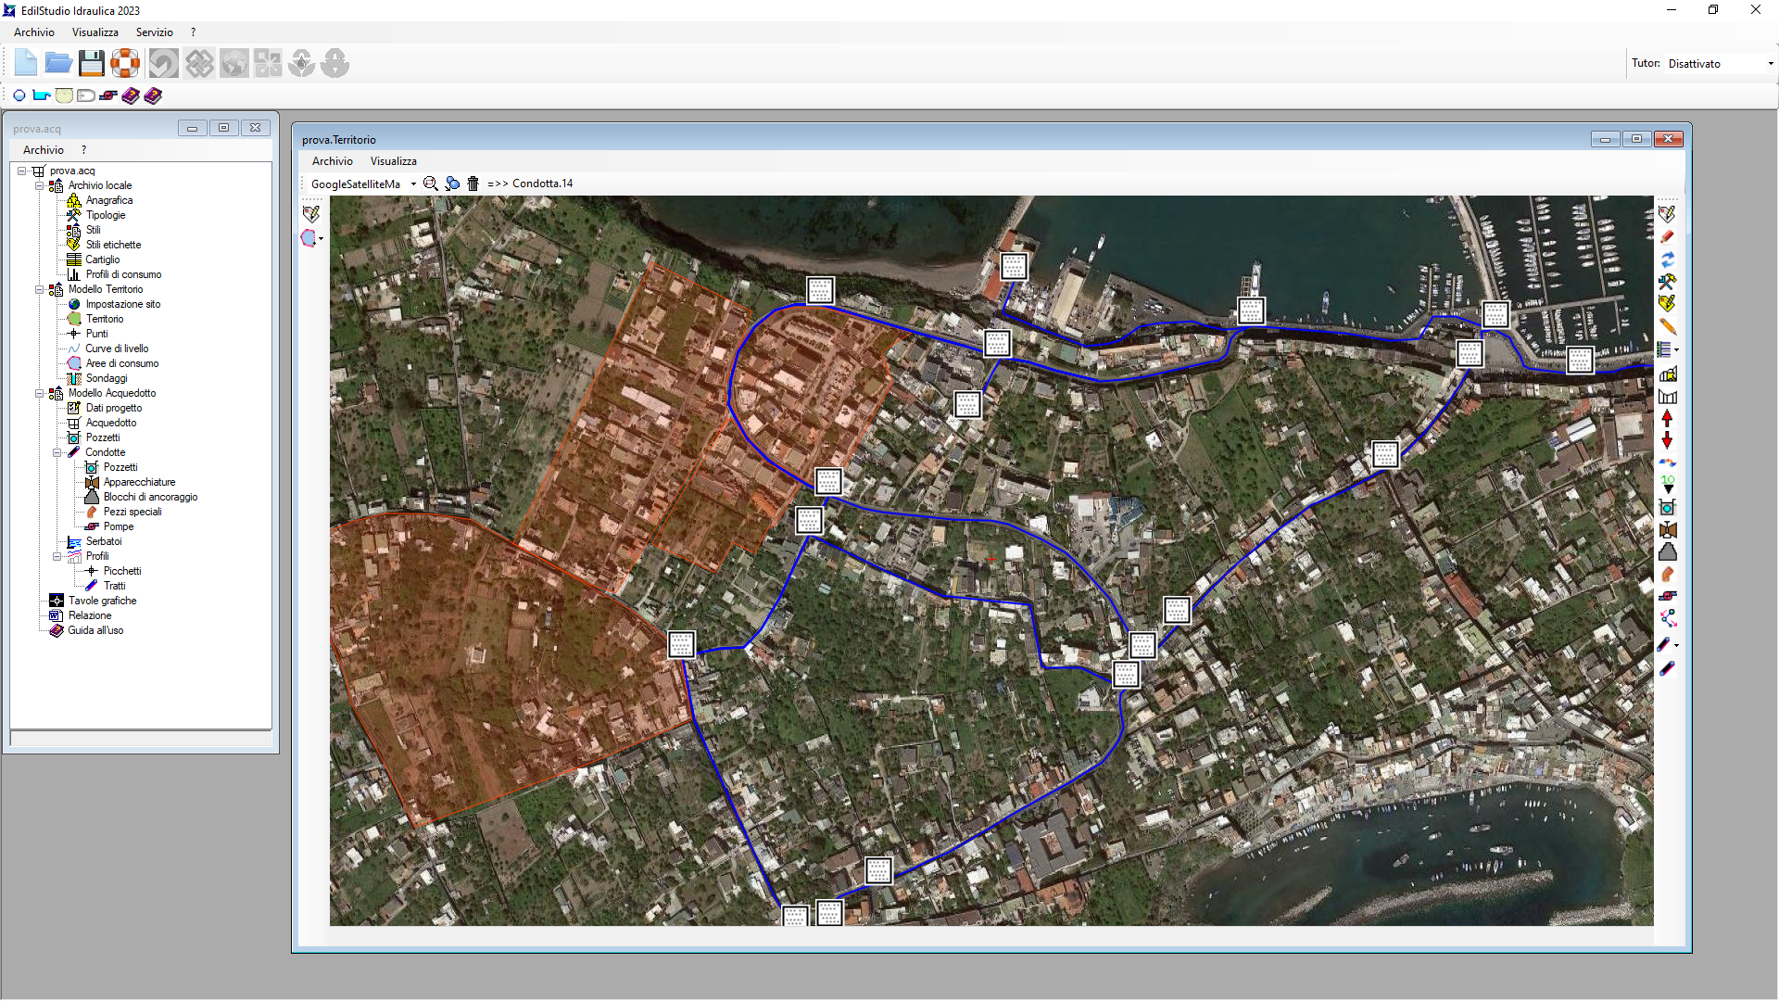Image resolution: width=1779 pixels, height=1001 pixels.
Task: Restore the prova.Territorio child window
Action: click(1636, 139)
